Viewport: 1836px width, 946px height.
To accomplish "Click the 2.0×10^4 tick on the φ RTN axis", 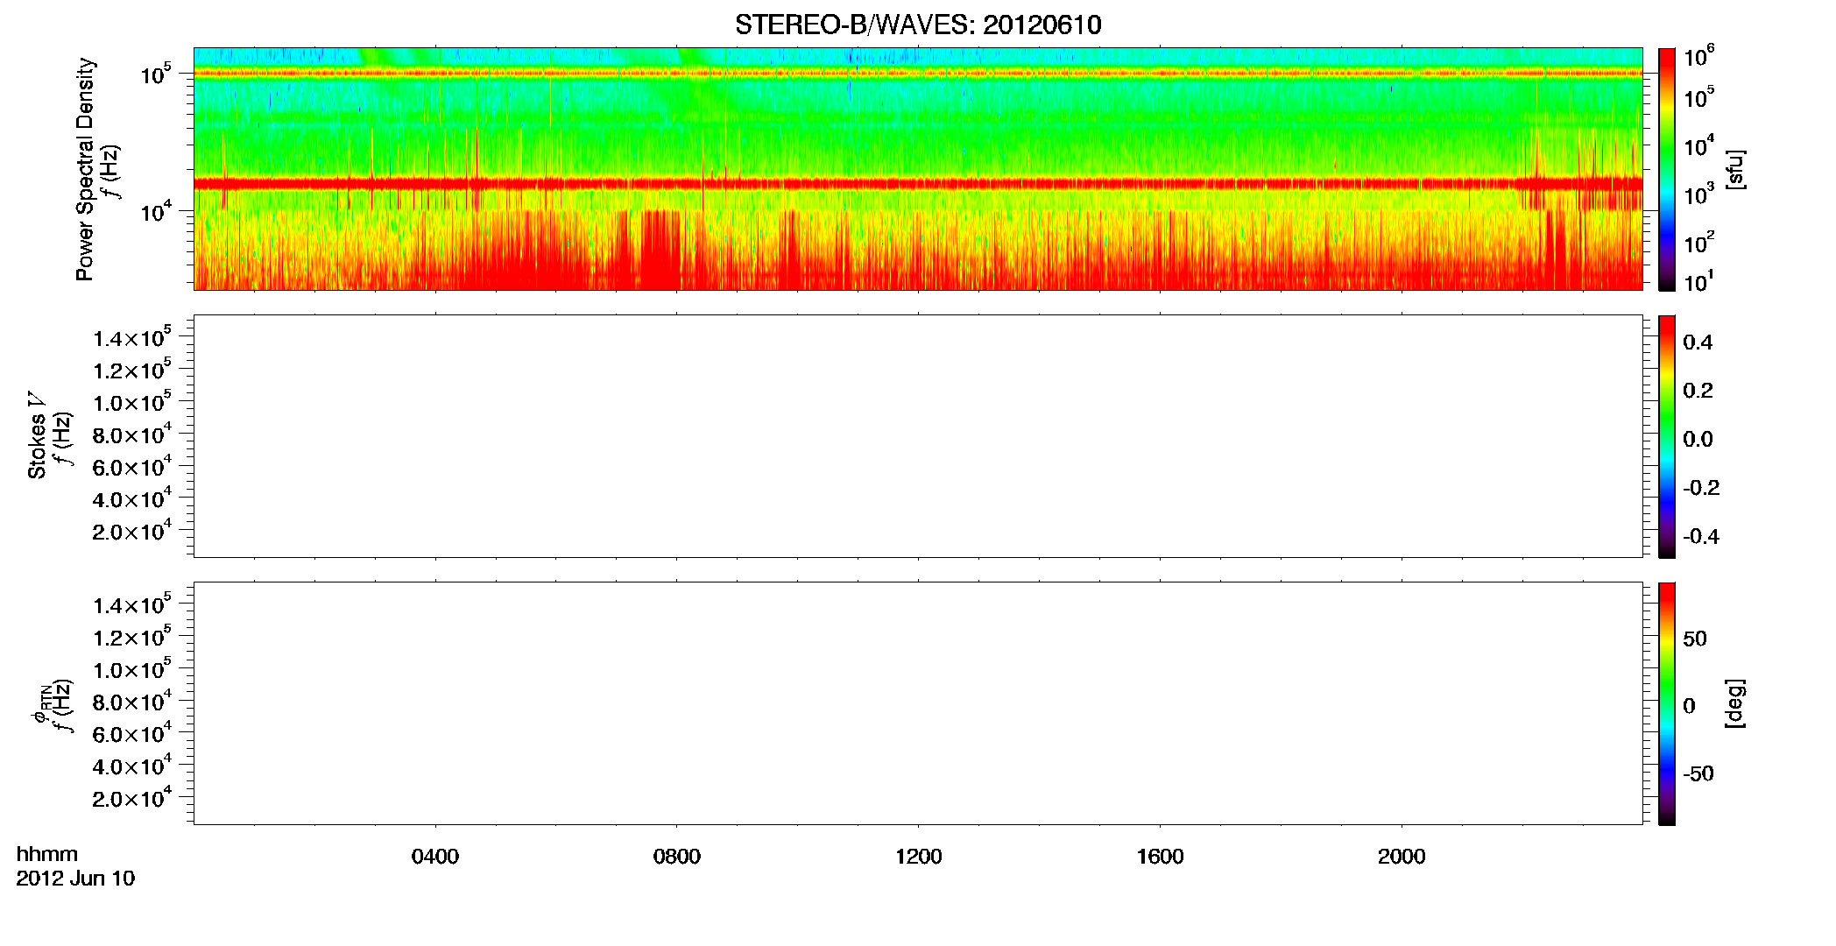I will pyautogui.click(x=132, y=798).
